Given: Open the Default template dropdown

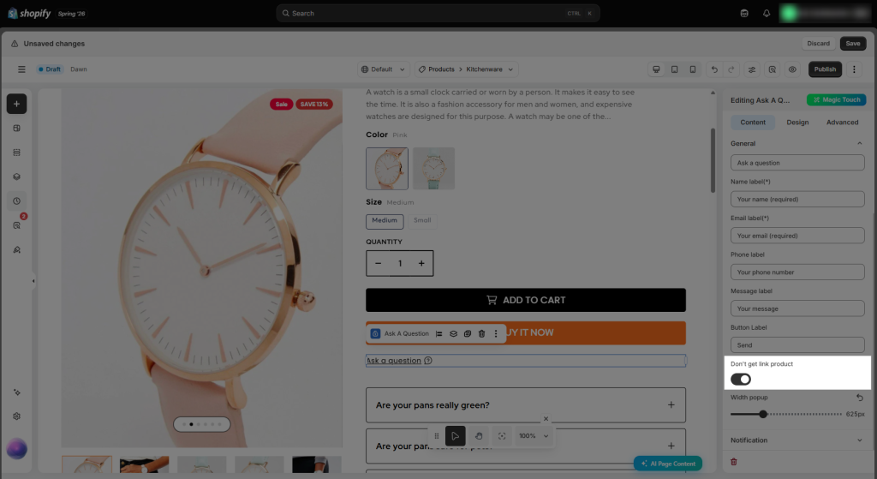Looking at the screenshot, I should point(383,69).
